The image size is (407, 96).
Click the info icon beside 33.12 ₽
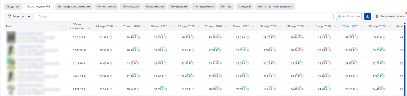click(x=302, y=63)
